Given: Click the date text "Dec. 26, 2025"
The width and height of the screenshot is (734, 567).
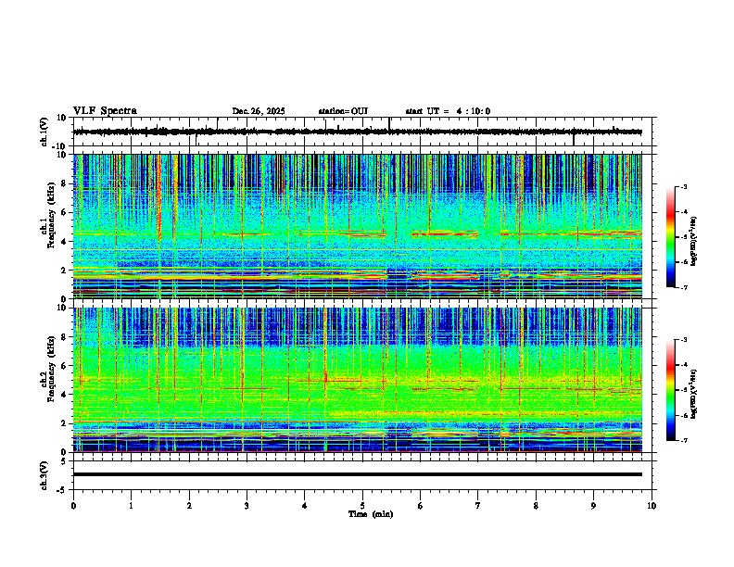Looking at the screenshot, I should pos(259,111).
